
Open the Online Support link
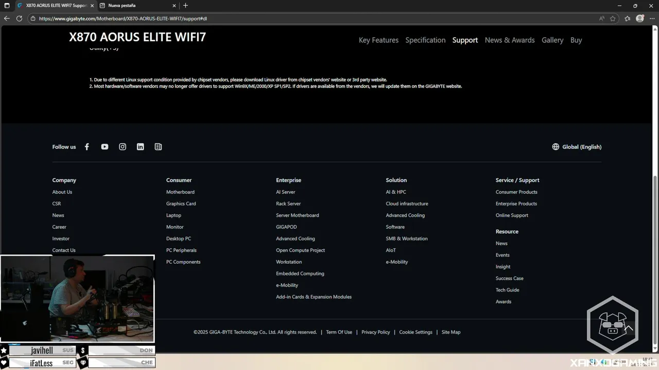[x=512, y=215]
